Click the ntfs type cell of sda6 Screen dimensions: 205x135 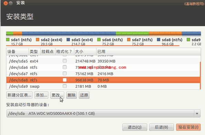pos(34,67)
